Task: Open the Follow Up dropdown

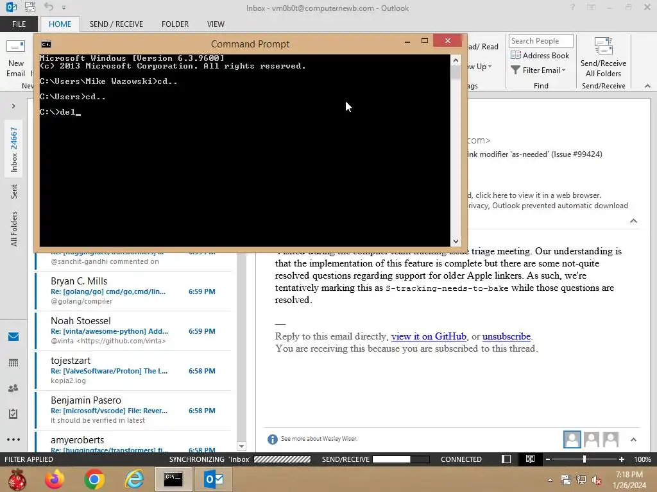Action: coord(481,67)
